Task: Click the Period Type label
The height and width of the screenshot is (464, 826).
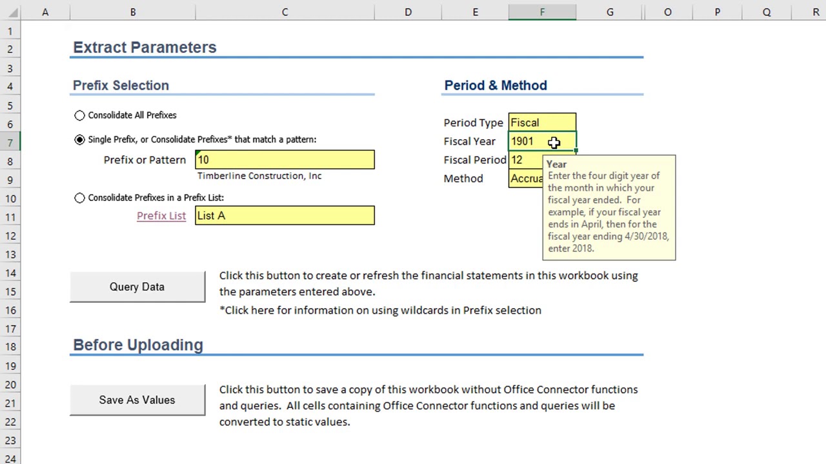Action: [473, 123]
